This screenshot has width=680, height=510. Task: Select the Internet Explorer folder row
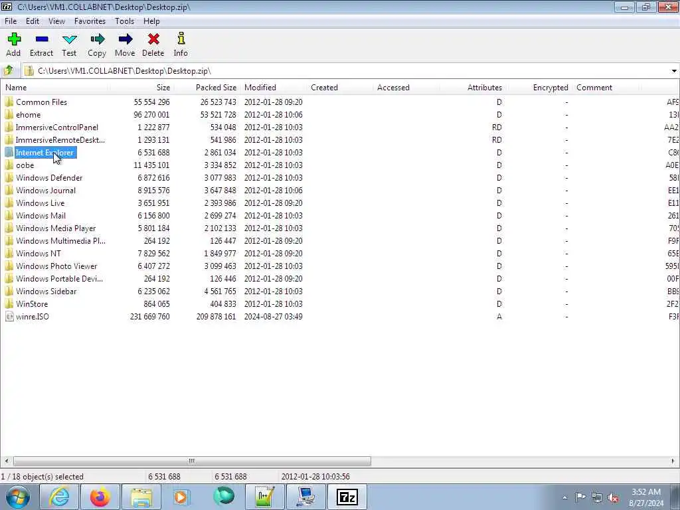pos(340,153)
